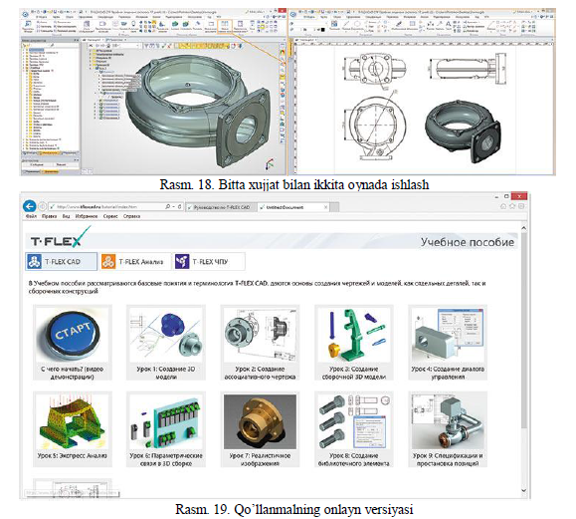Click the first ribbon icon in left T-FLEX window
This screenshot has width=576, height=519.
point(28,26)
